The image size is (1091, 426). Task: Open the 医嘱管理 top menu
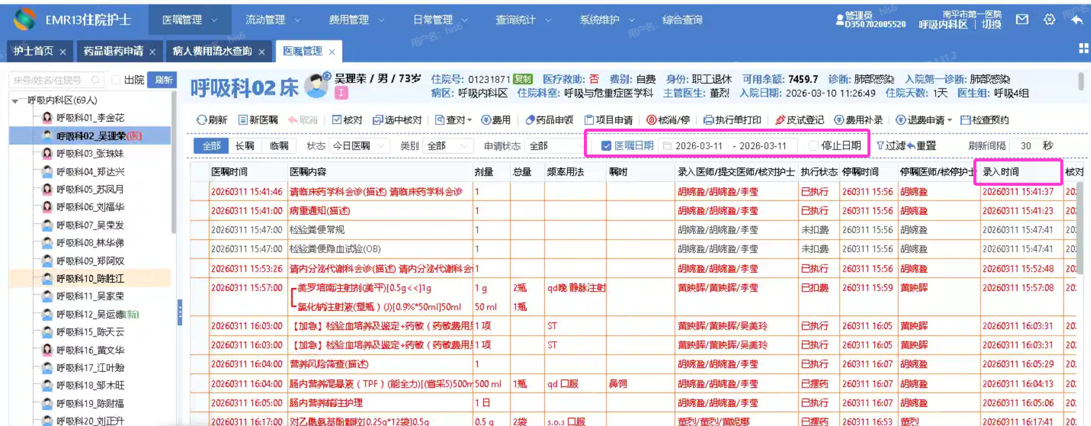click(x=190, y=20)
